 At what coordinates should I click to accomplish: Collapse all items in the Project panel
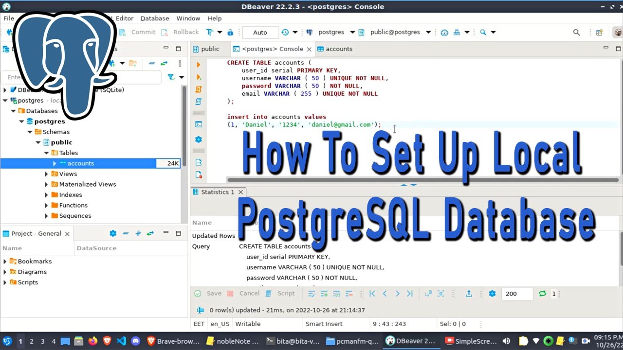click(x=126, y=233)
